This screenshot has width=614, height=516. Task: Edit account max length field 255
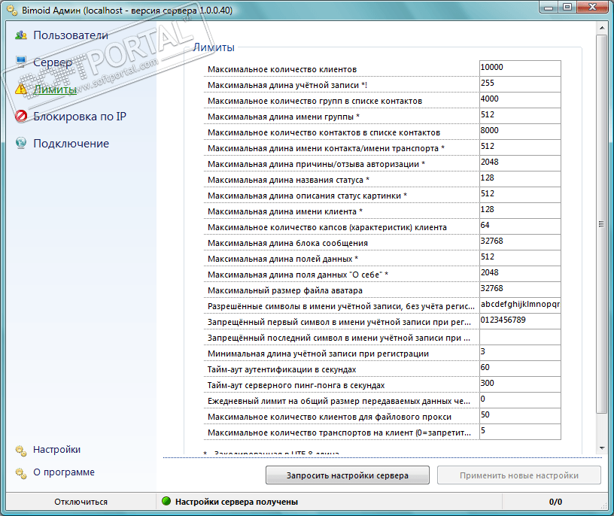[x=520, y=84]
